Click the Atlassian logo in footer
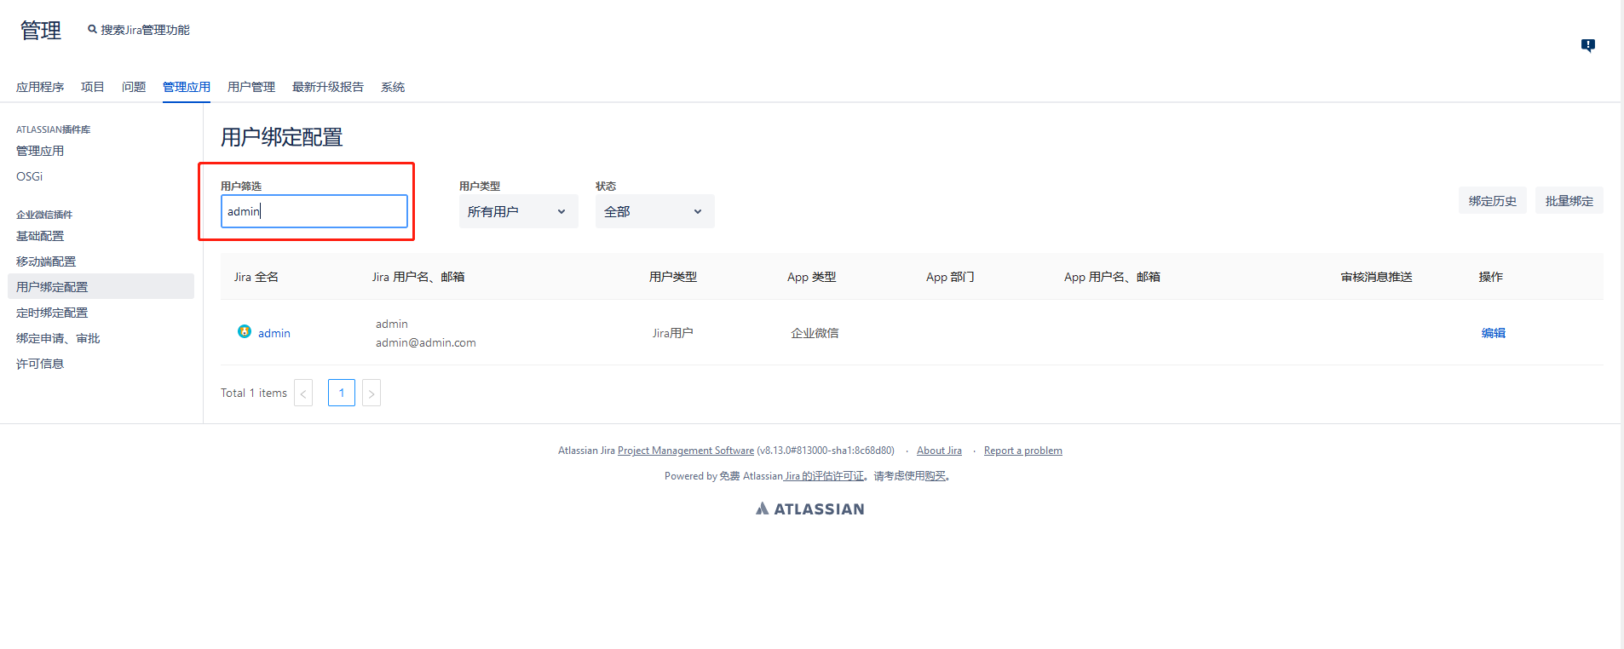 [x=809, y=508]
